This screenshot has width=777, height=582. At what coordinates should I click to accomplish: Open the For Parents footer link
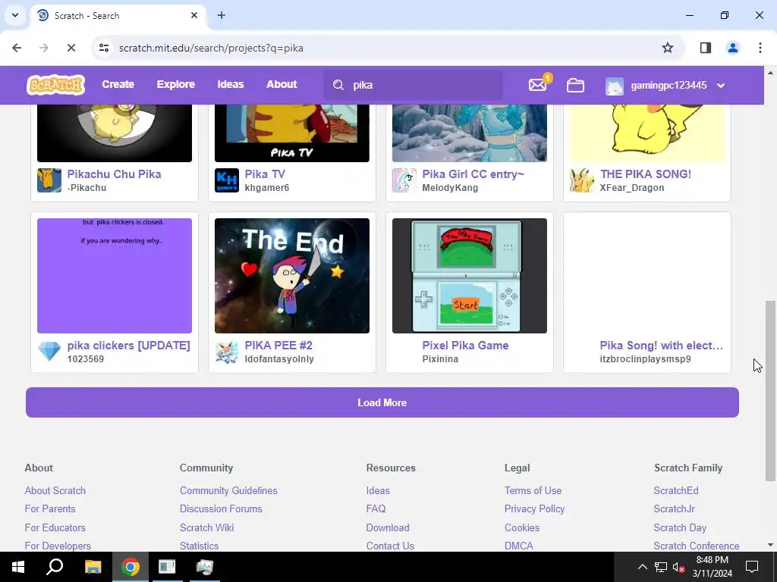pos(50,508)
